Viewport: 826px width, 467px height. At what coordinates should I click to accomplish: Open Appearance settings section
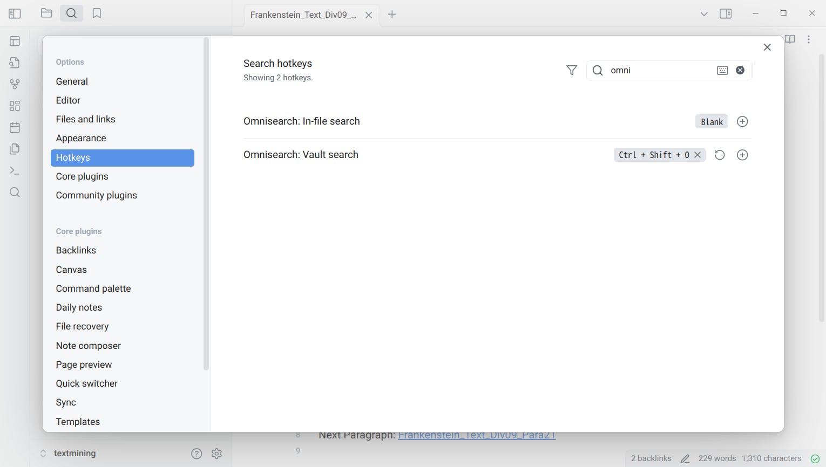(x=123, y=138)
